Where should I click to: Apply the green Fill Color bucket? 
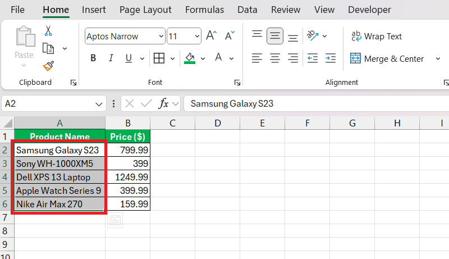pos(190,58)
